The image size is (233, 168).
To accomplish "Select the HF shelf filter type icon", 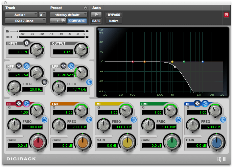I will click(x=205, y=104).
